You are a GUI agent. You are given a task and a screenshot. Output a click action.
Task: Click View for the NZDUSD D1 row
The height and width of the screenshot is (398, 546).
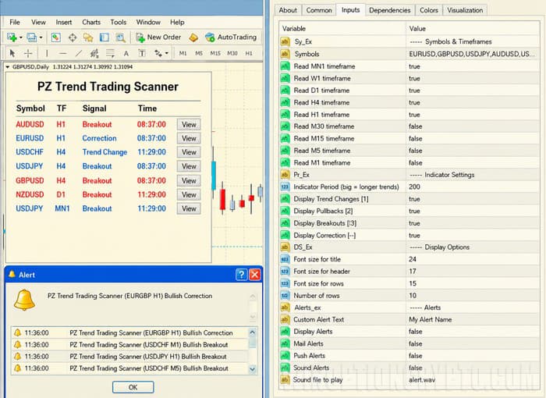[189, 194]
